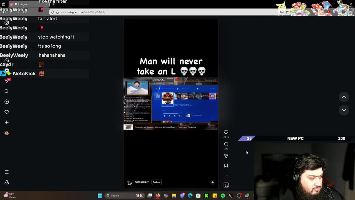Open OBS Studio from the taskbar

239,196
